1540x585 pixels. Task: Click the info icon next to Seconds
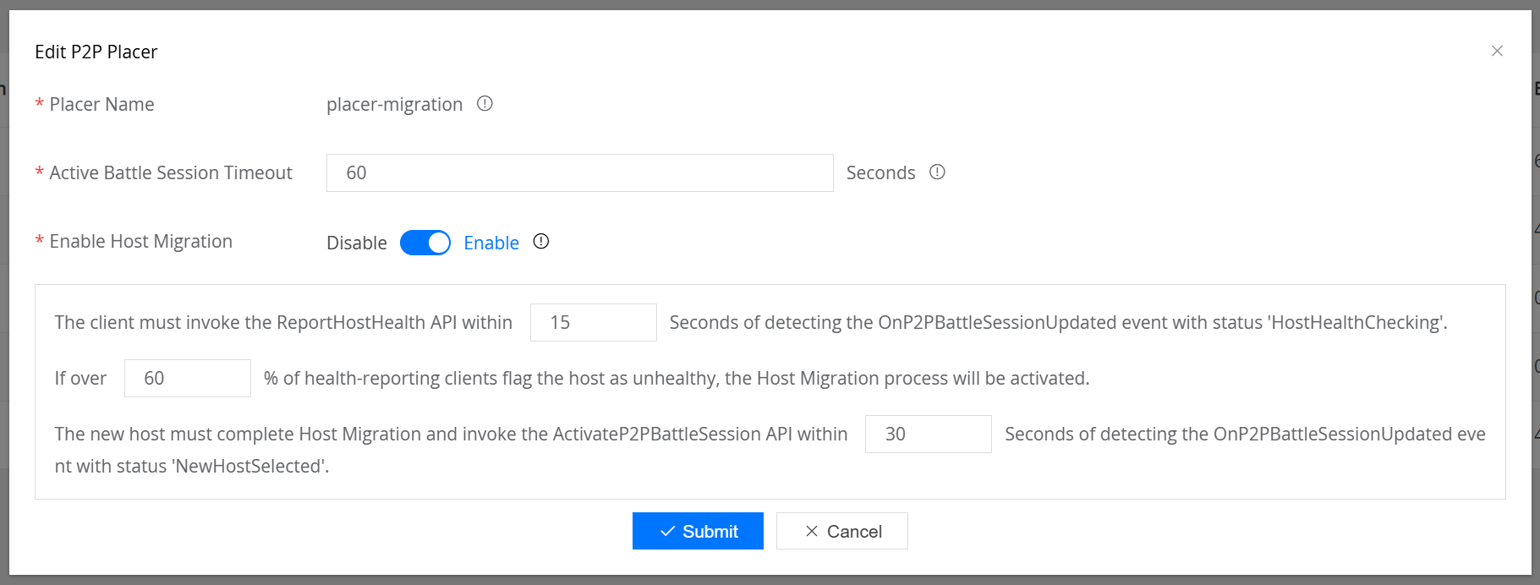coord(937,172)
